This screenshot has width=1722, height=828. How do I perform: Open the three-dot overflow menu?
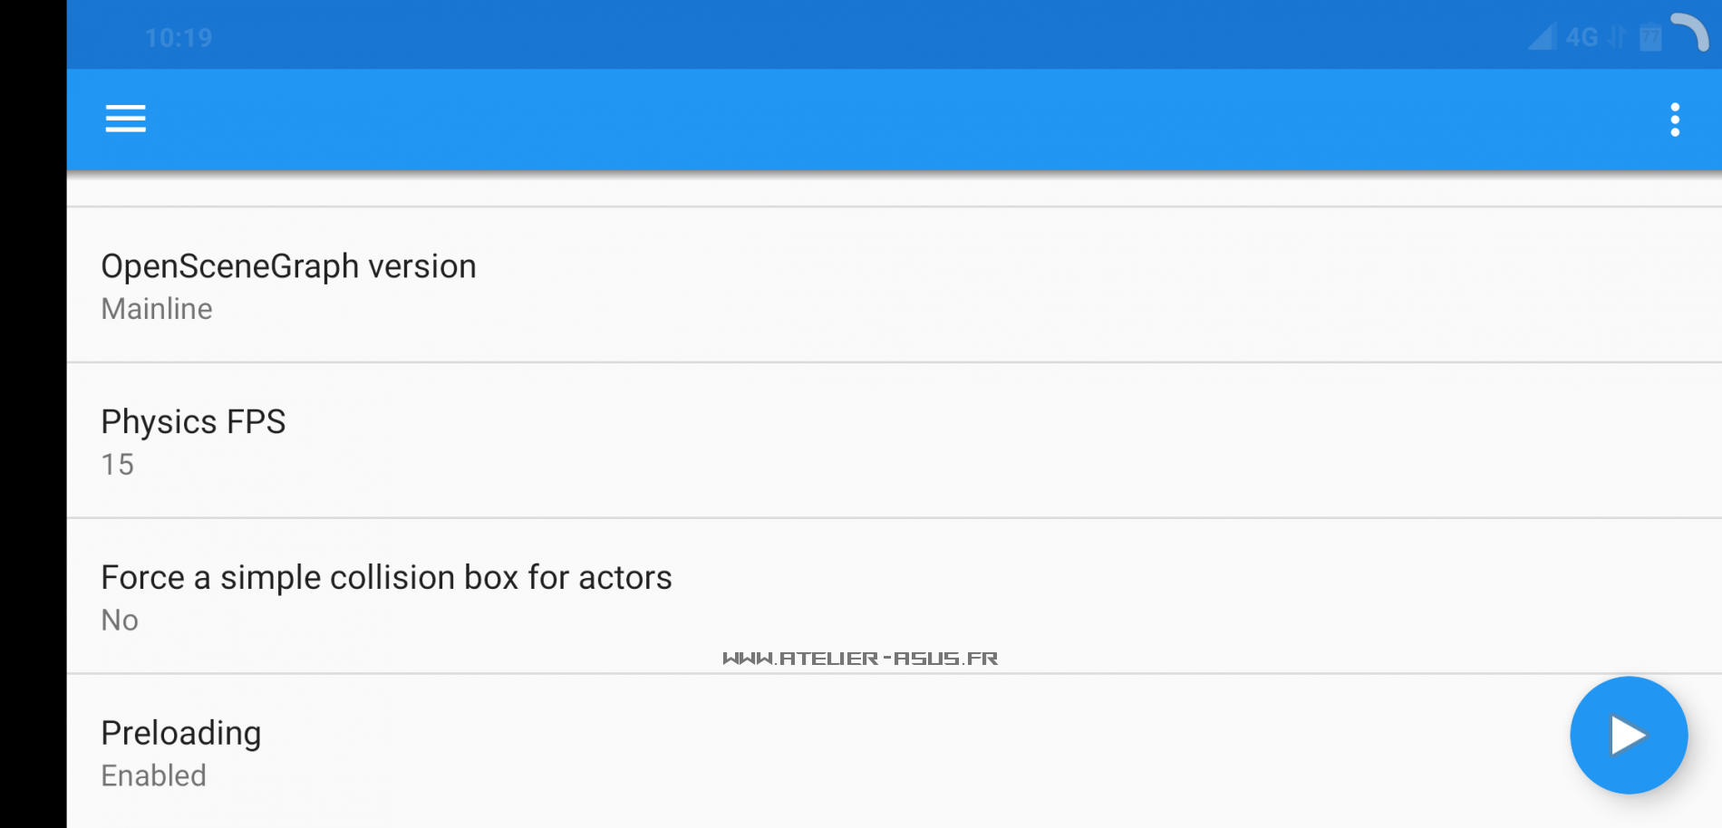[1674, 120]
